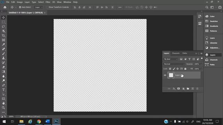
Task: Select the Zoom tool
Action: pyautogui.click(x=3, y=108)
